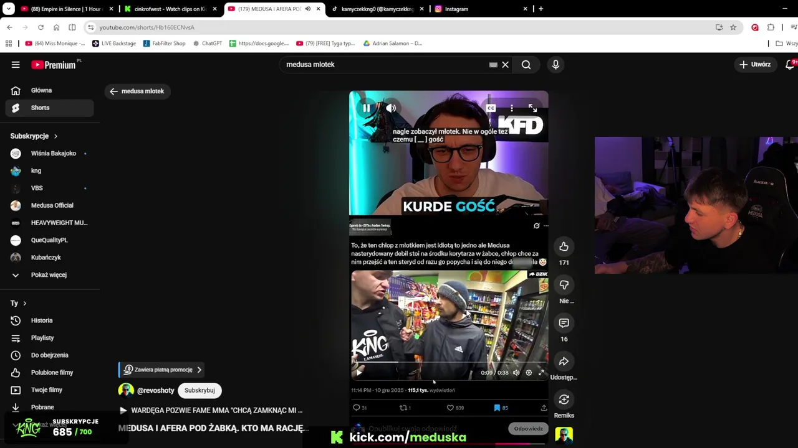Screen dimensions: 798x448
Task: Open Polubione filmy liked videos
Action: pos(50,373)
